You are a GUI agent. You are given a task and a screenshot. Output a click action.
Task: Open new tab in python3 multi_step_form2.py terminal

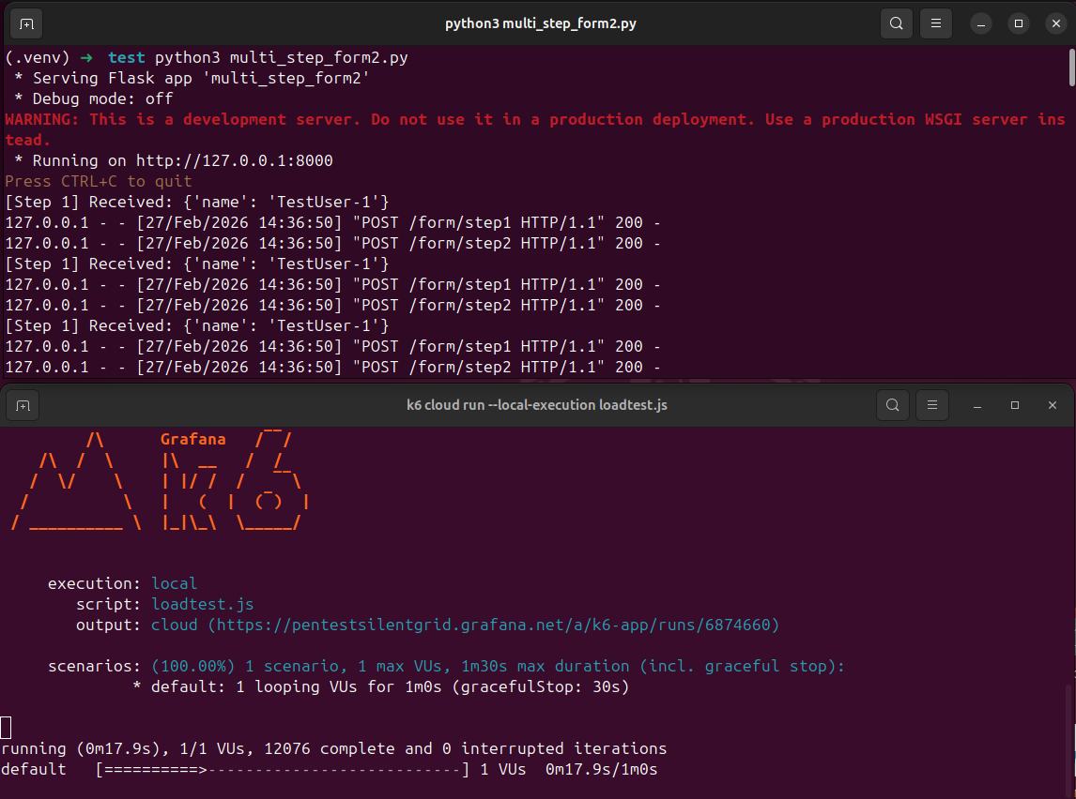[x=26, y=24]
